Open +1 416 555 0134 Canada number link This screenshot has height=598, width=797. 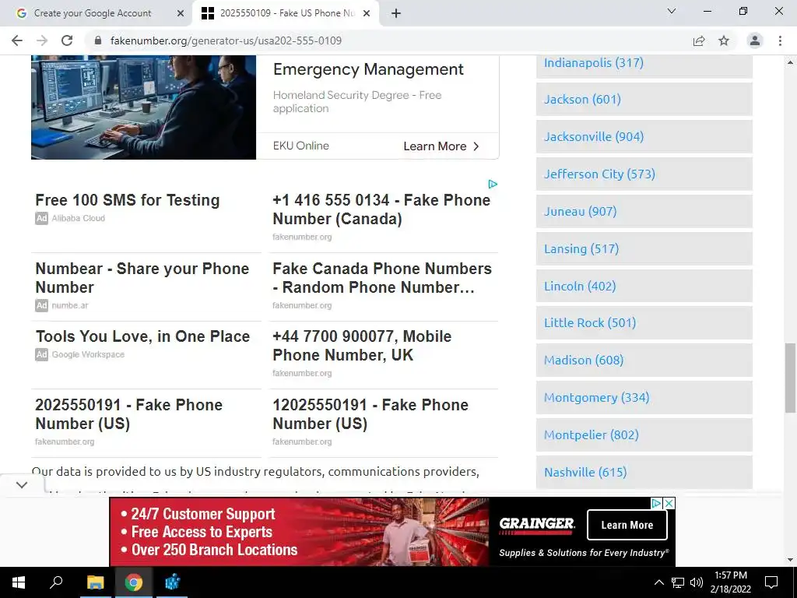tap(381, 209)
